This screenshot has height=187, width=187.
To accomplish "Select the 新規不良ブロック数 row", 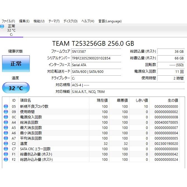I will click(x=91, y=106).
